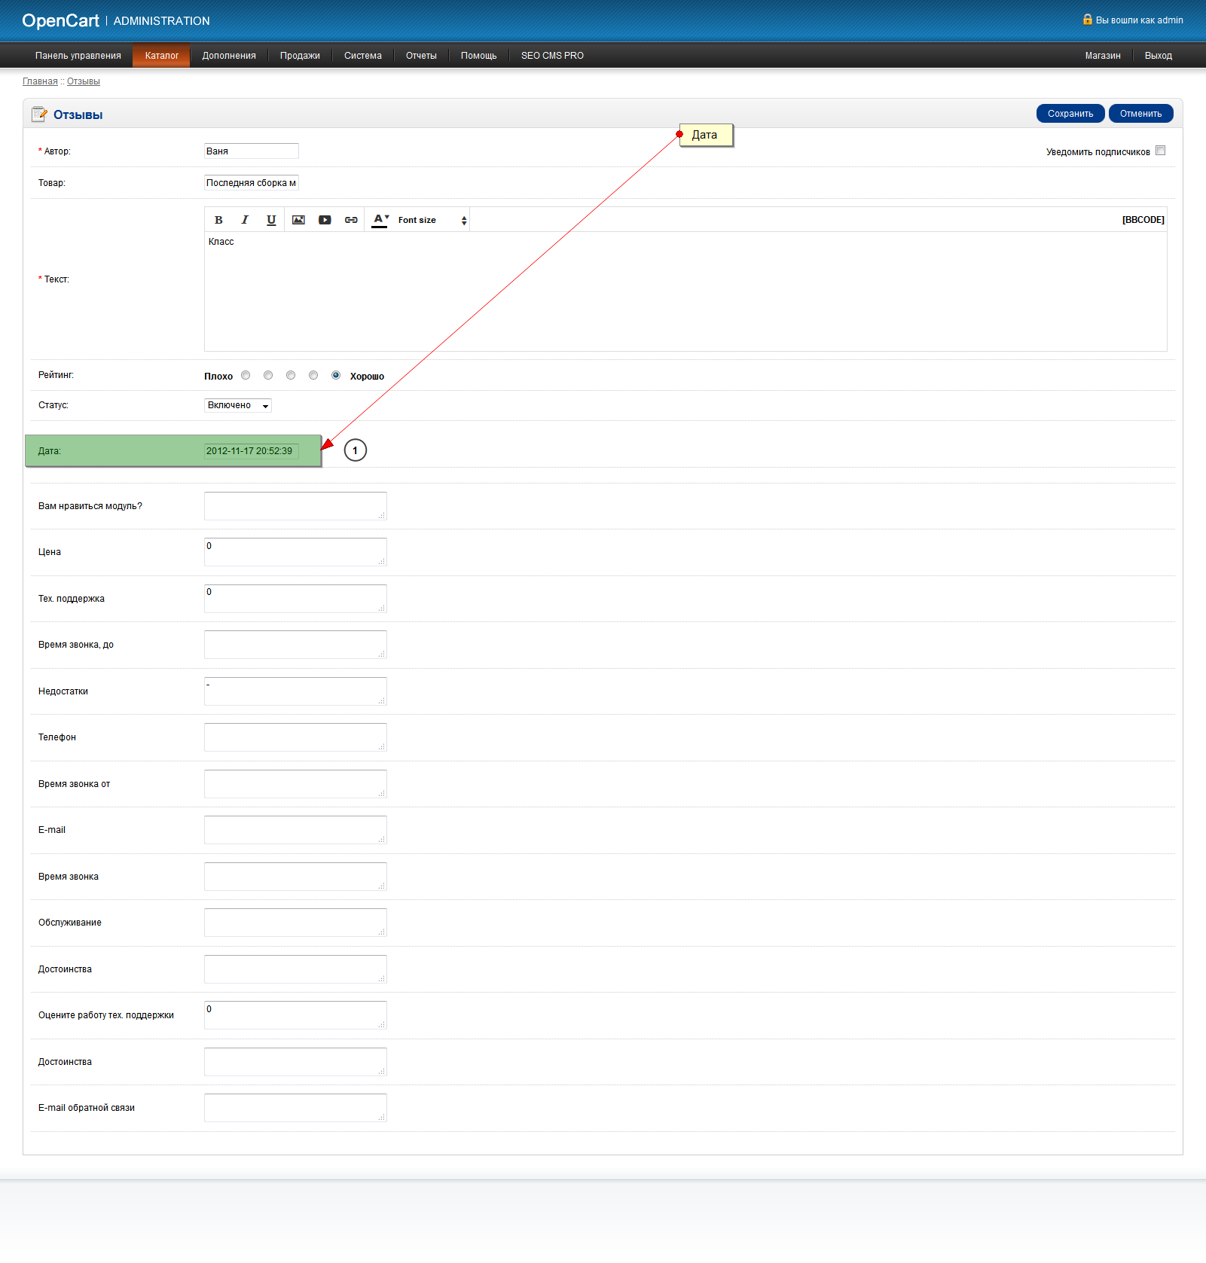Open the Font size dropdown

click(x=432, y=220)
